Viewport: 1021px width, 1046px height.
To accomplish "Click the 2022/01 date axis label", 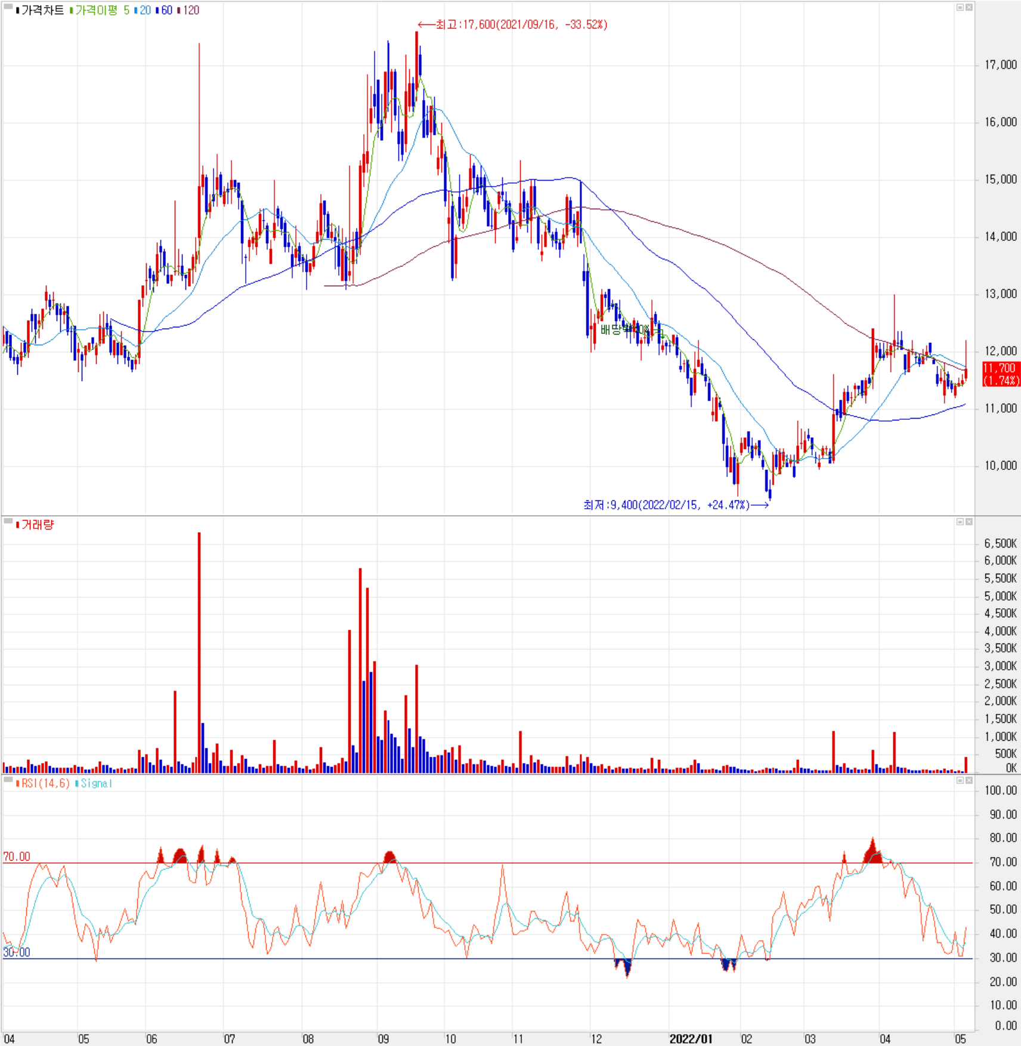I will coord(691,1039).
